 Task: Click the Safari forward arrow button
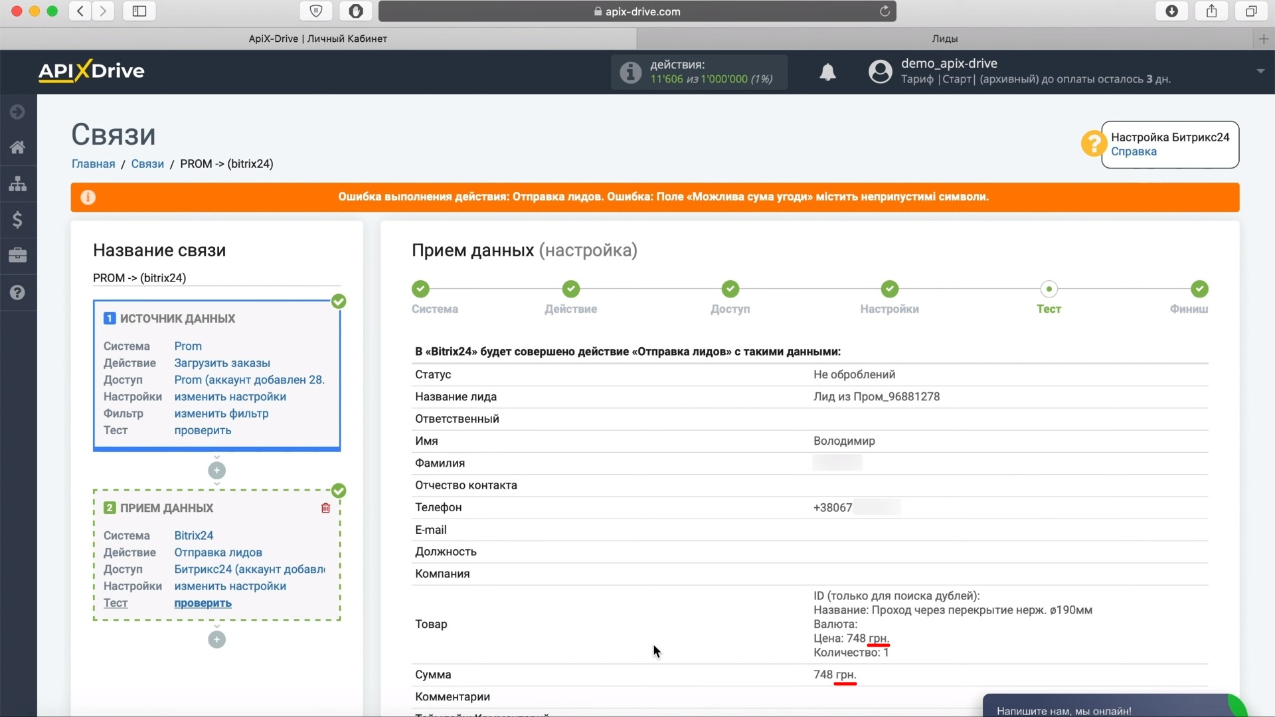(x=103, y=11)
